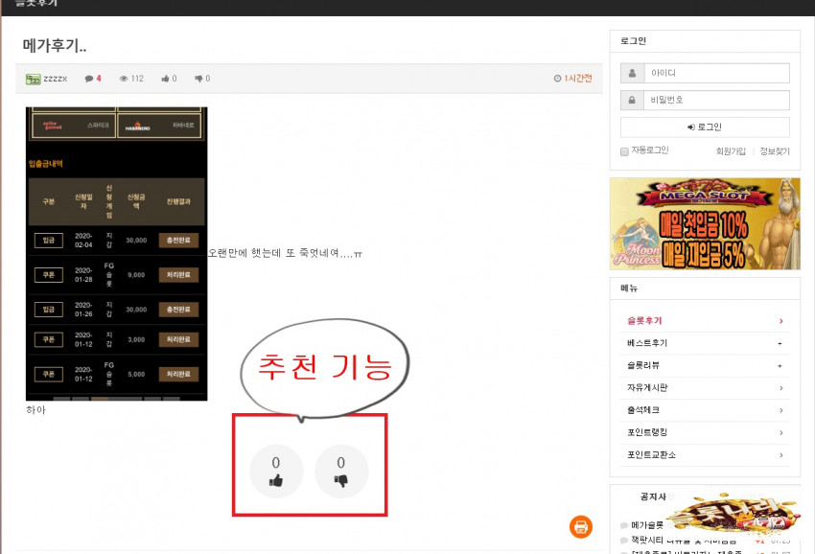Click the 아이디 input field
This screenshot has width=815, height=554.
pyautogui.click(x=716, y=73)
